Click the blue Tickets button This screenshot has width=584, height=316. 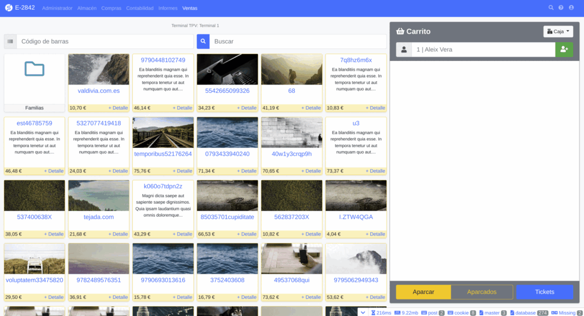click(x=545, y=292)
